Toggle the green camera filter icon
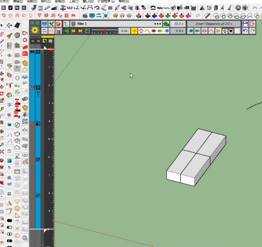Screen dimensions: 262x247 (x=160, y=31)
